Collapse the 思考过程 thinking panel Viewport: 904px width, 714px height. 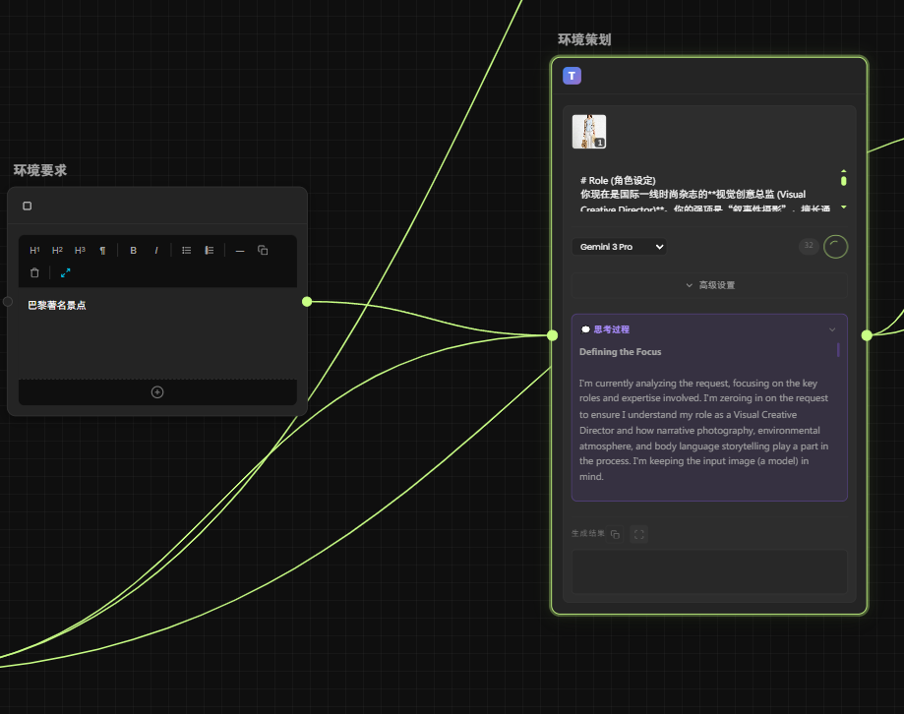point(832,329)
